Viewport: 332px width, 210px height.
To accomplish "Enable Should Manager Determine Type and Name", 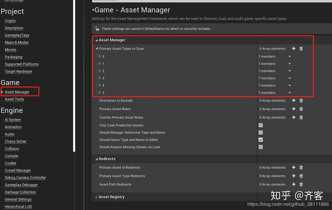I will pos(261,133).
